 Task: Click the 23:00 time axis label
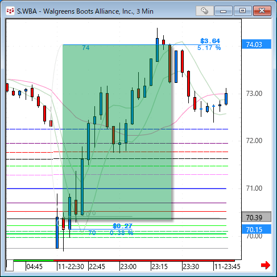click(129, 267)
